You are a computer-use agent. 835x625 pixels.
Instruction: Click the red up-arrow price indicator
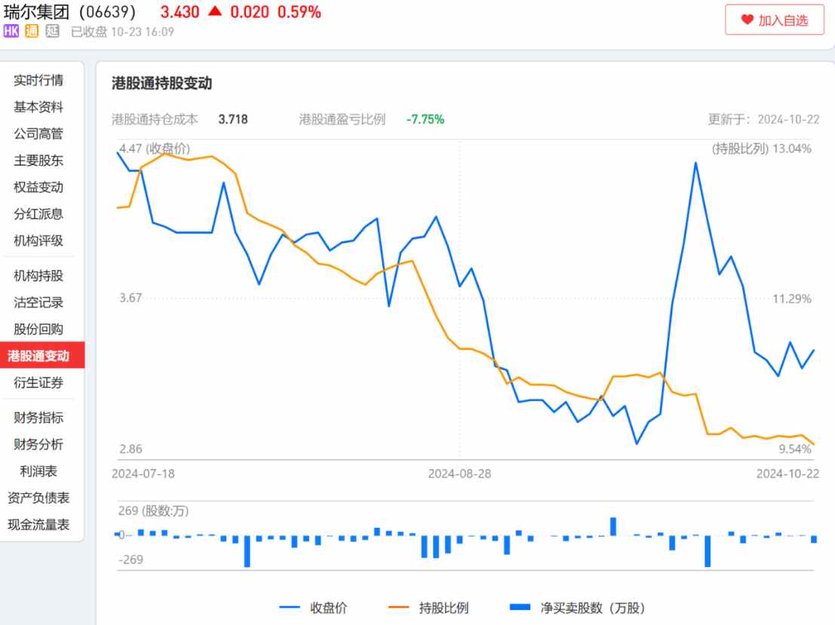tap(213, 12)
